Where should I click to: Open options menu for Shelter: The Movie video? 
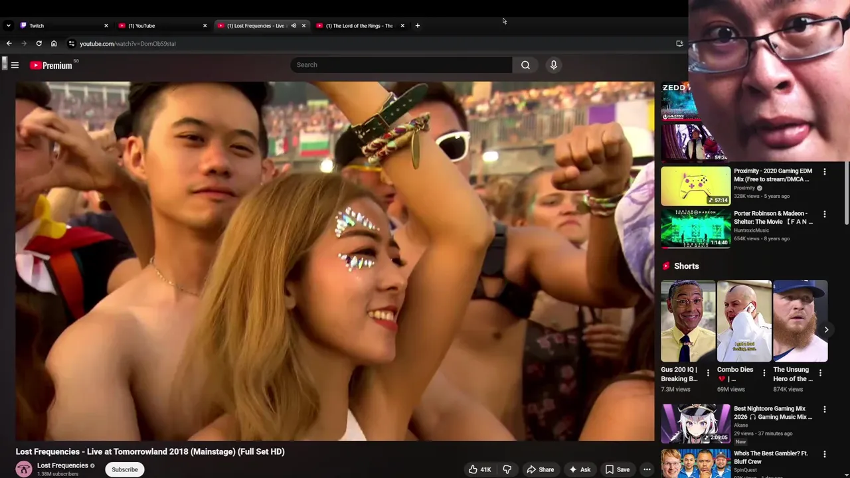[824, 214]
